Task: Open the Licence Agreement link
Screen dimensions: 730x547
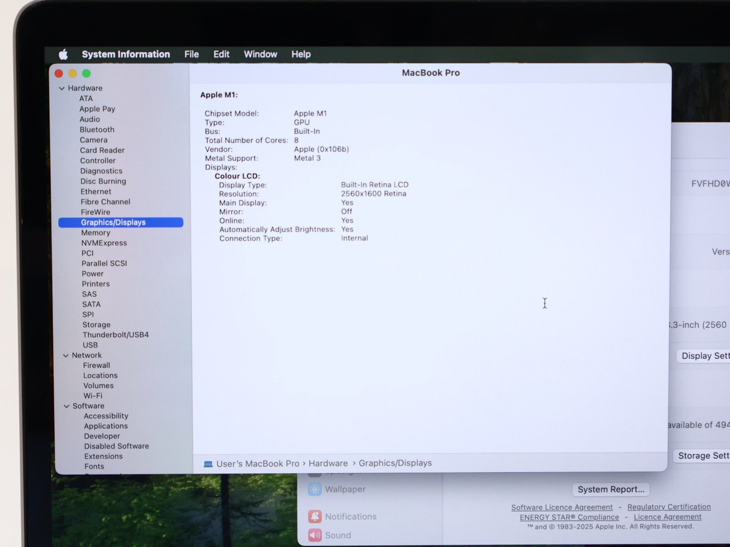Action: 667,517
